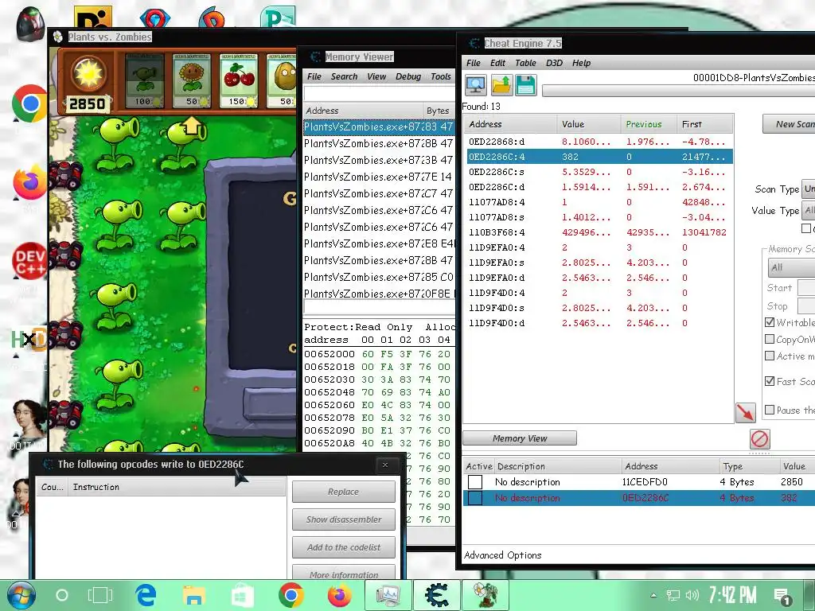815x611 pixels.
Task: Click Replace button in opcodes dialog
Action: click(x=344, y=492)
